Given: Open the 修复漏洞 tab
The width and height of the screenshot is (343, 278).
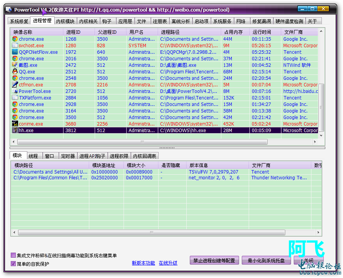Looking at the screenshot, I should [x=262, y=21].
